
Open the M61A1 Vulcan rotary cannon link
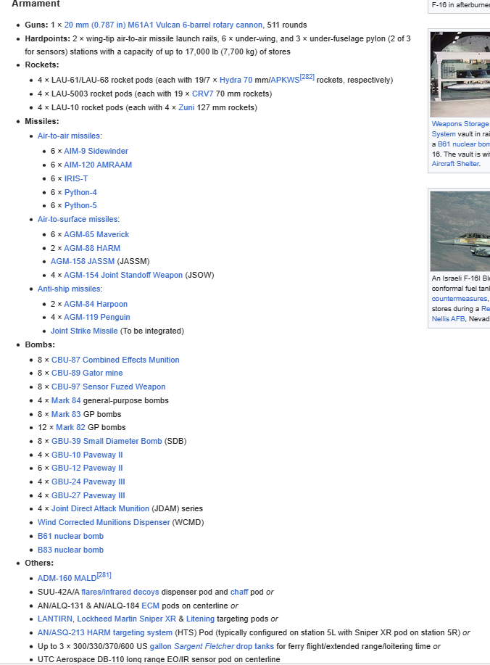click(163, 25)
